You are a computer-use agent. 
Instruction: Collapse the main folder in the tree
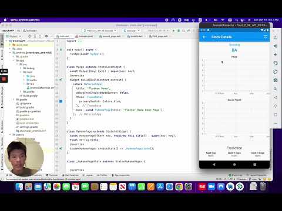21,72
